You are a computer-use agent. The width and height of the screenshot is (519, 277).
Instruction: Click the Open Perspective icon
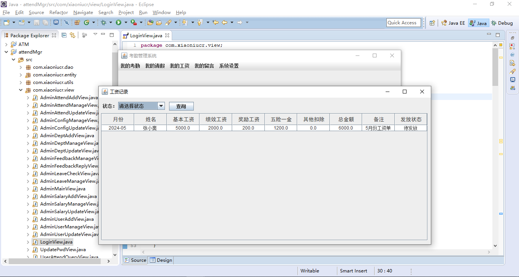(x=432, y=23)
